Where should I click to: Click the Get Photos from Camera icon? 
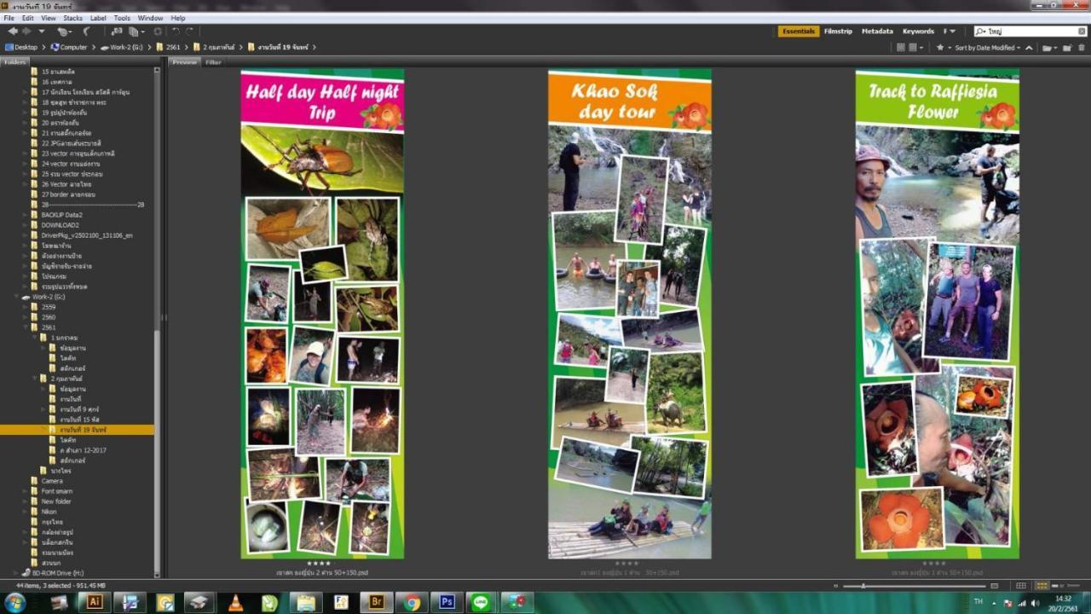point(117,32)
